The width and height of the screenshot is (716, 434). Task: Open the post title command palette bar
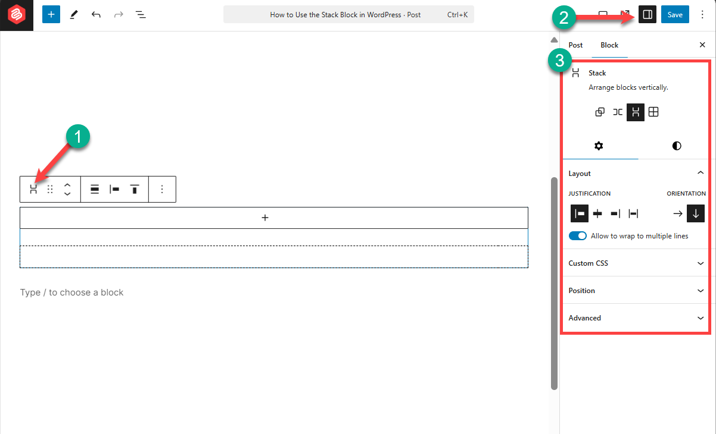(x=348, y=15)
